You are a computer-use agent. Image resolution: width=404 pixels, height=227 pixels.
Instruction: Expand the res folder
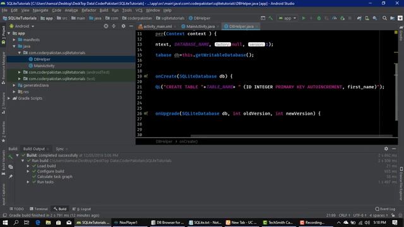click(x=14, y=91)
